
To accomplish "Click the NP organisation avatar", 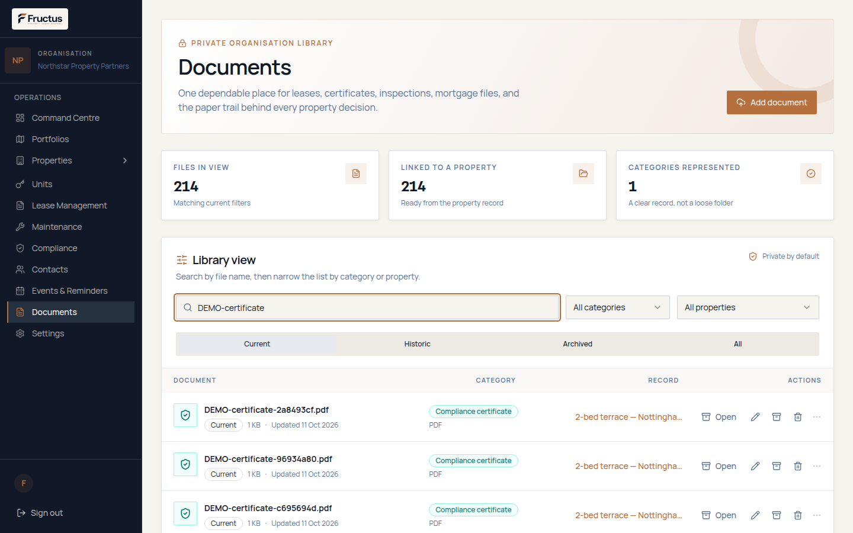I will click(x=18, y=60).
